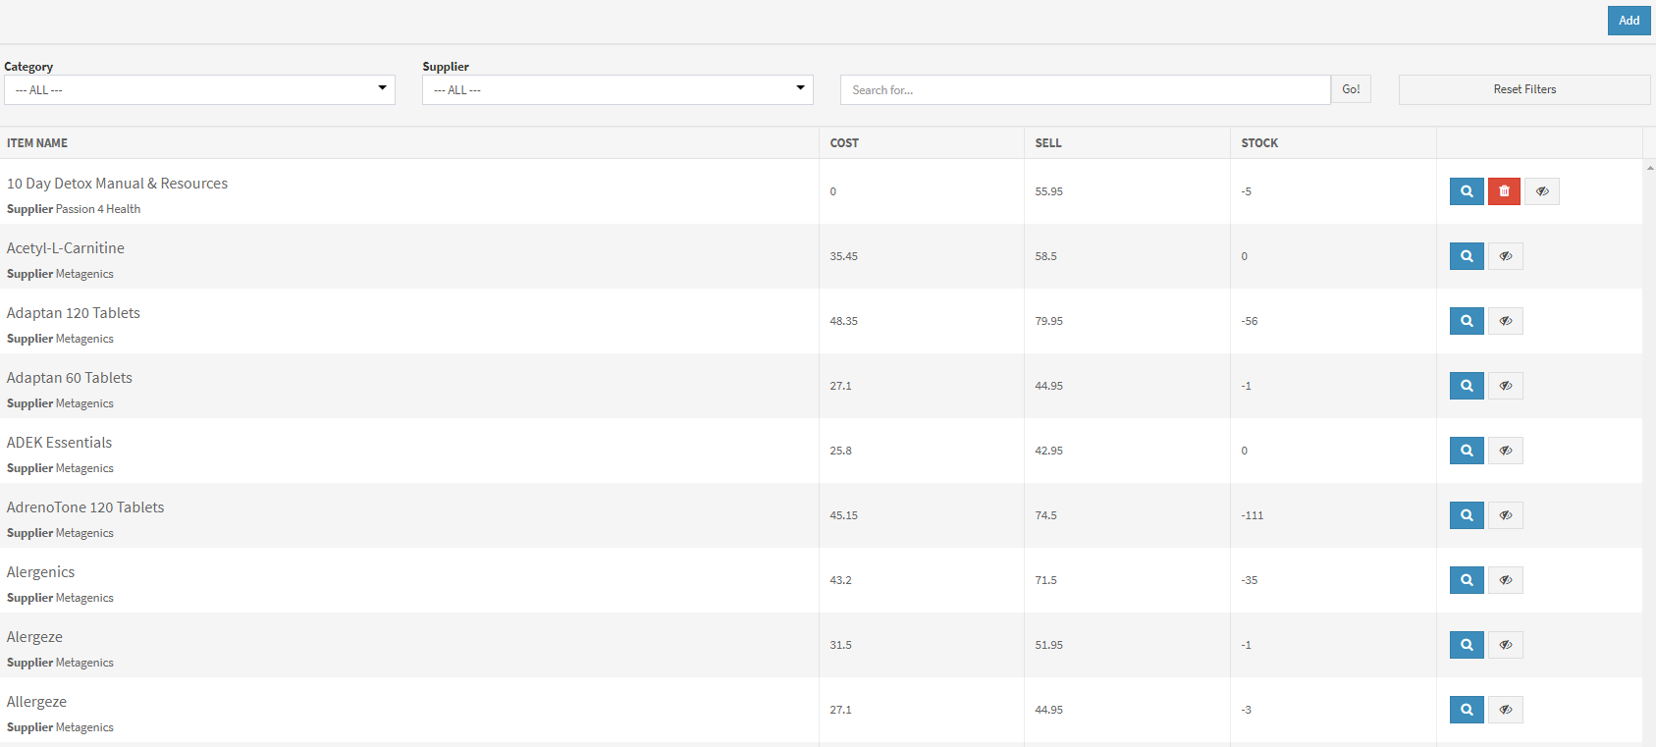Hide AdrenoTone 120 Tablets item
The image size is (1656, 747).
[1506, 515]
